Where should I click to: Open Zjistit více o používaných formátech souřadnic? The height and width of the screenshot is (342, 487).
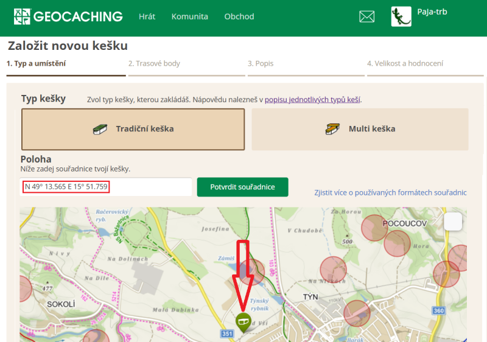(390, 192)
